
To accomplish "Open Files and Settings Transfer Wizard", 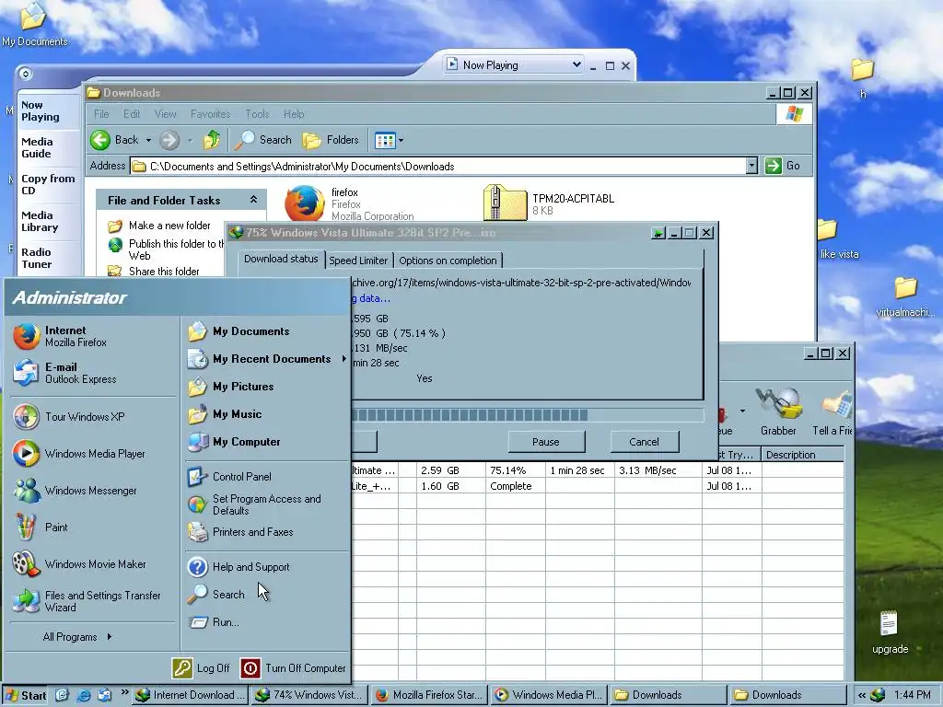I will click(x=87, y=601).
